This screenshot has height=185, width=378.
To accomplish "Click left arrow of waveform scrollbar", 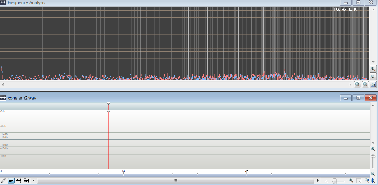I will pos(34,181).
